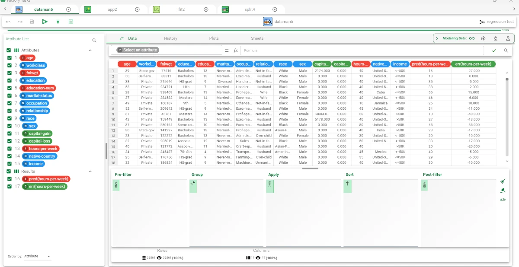Close the split4 tab
Viewport: 519px width, 267px height.
(x=274, y=10)
